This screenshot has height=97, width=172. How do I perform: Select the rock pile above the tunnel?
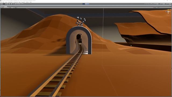(81, 22)
